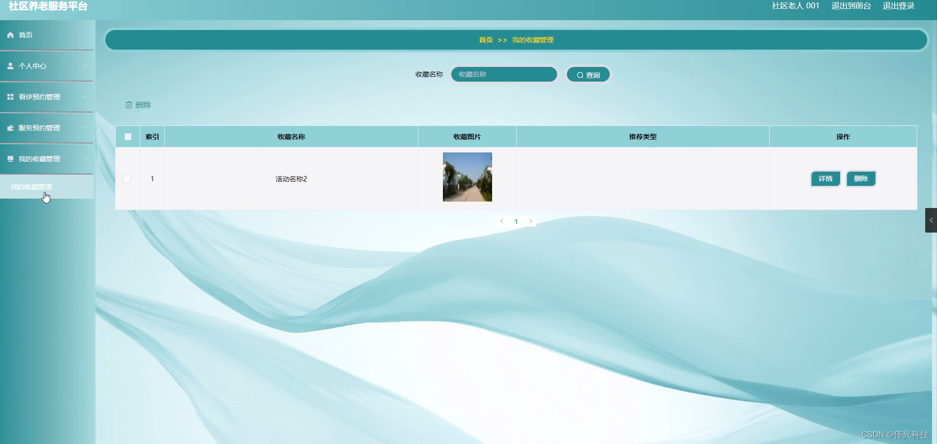Select the person icon for 个人中心

10,65
